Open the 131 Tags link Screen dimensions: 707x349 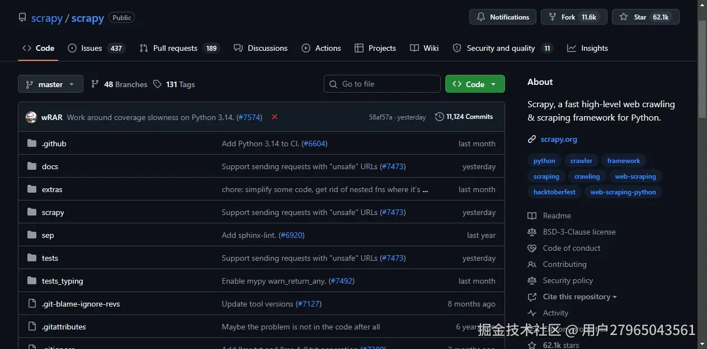(174, 84)
